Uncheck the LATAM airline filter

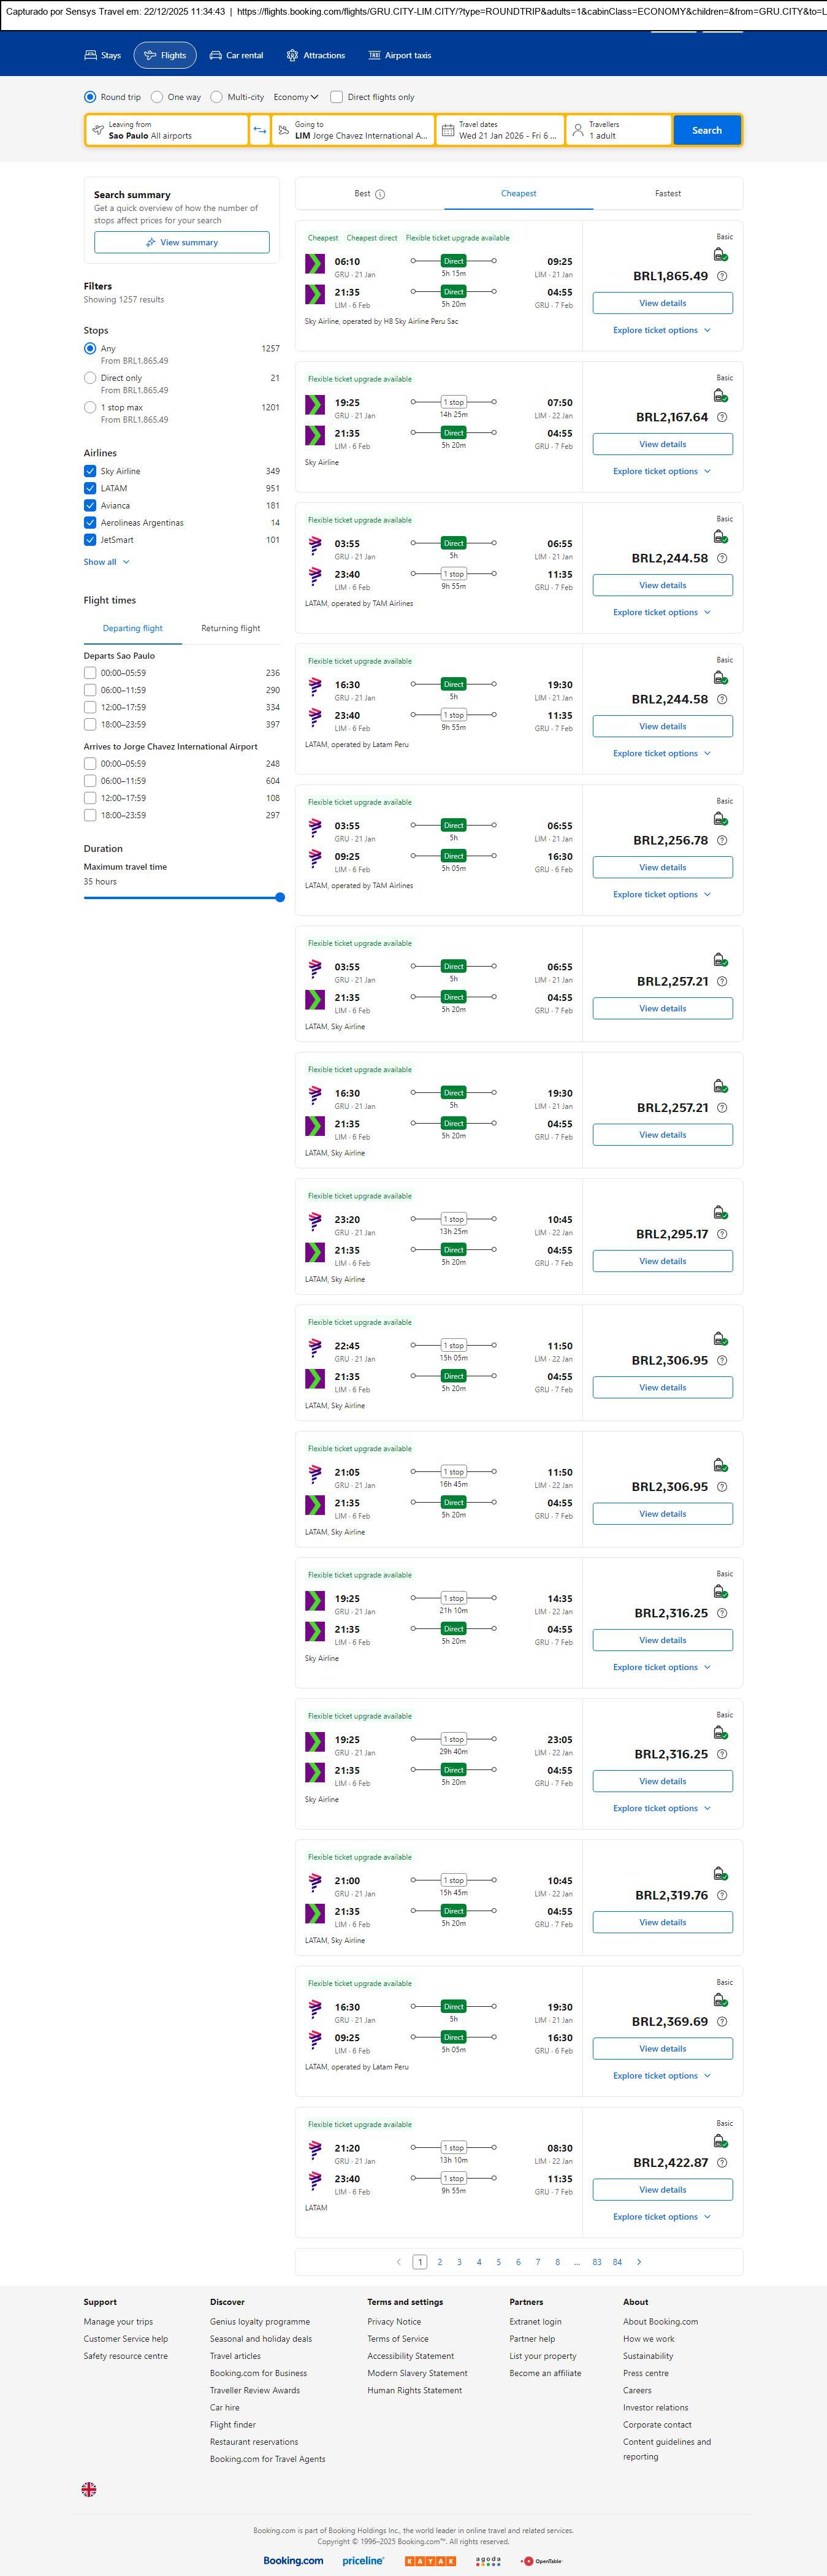point(90,488)
